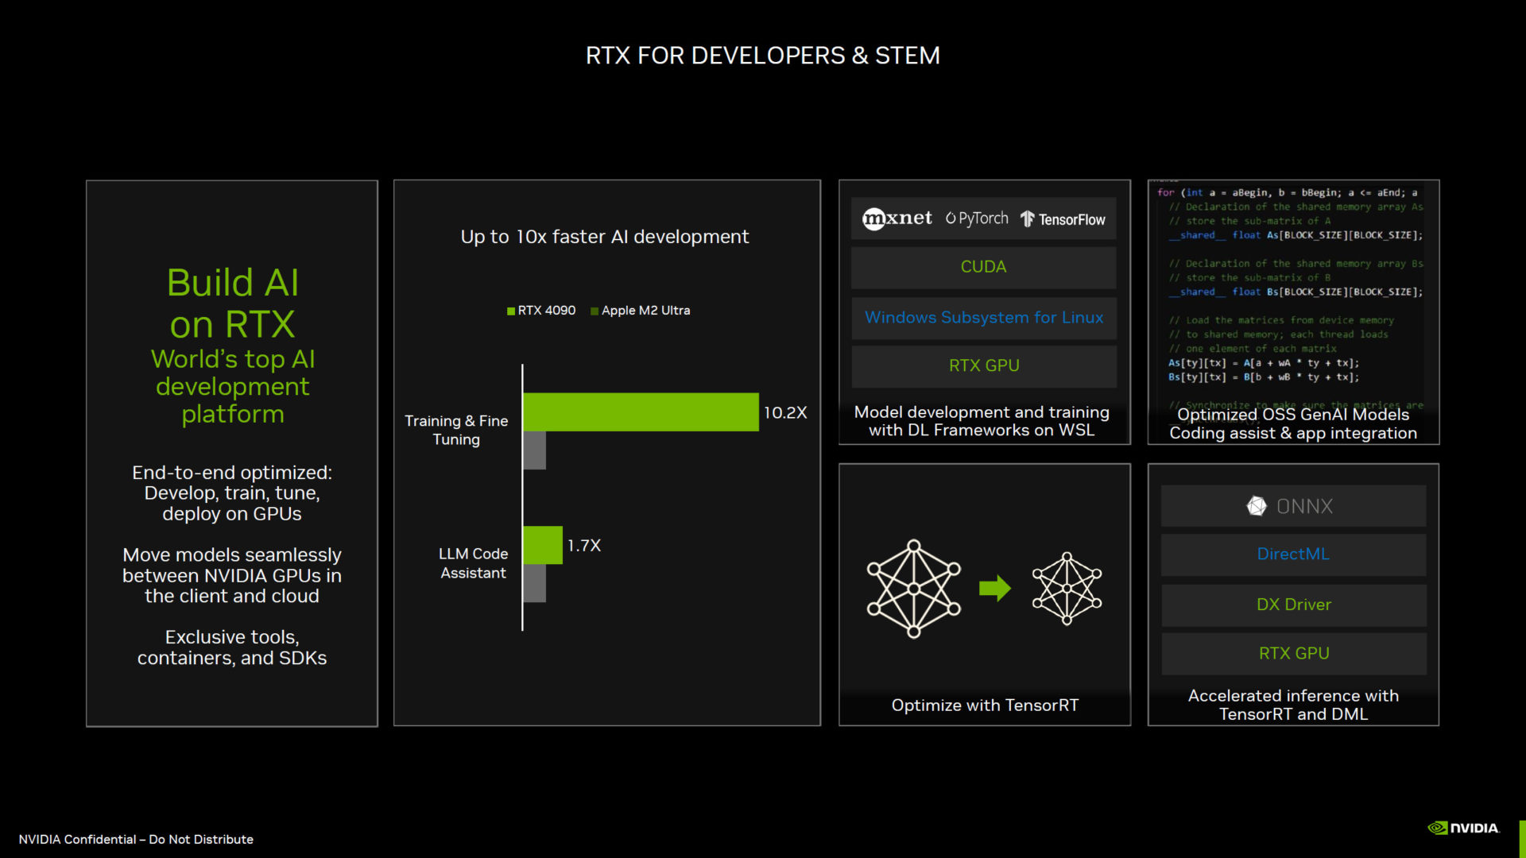The height and width of the screenshot is (858, 1526).
Task: Select Windows Subsystem for Linux block
Action: [983, 318]
